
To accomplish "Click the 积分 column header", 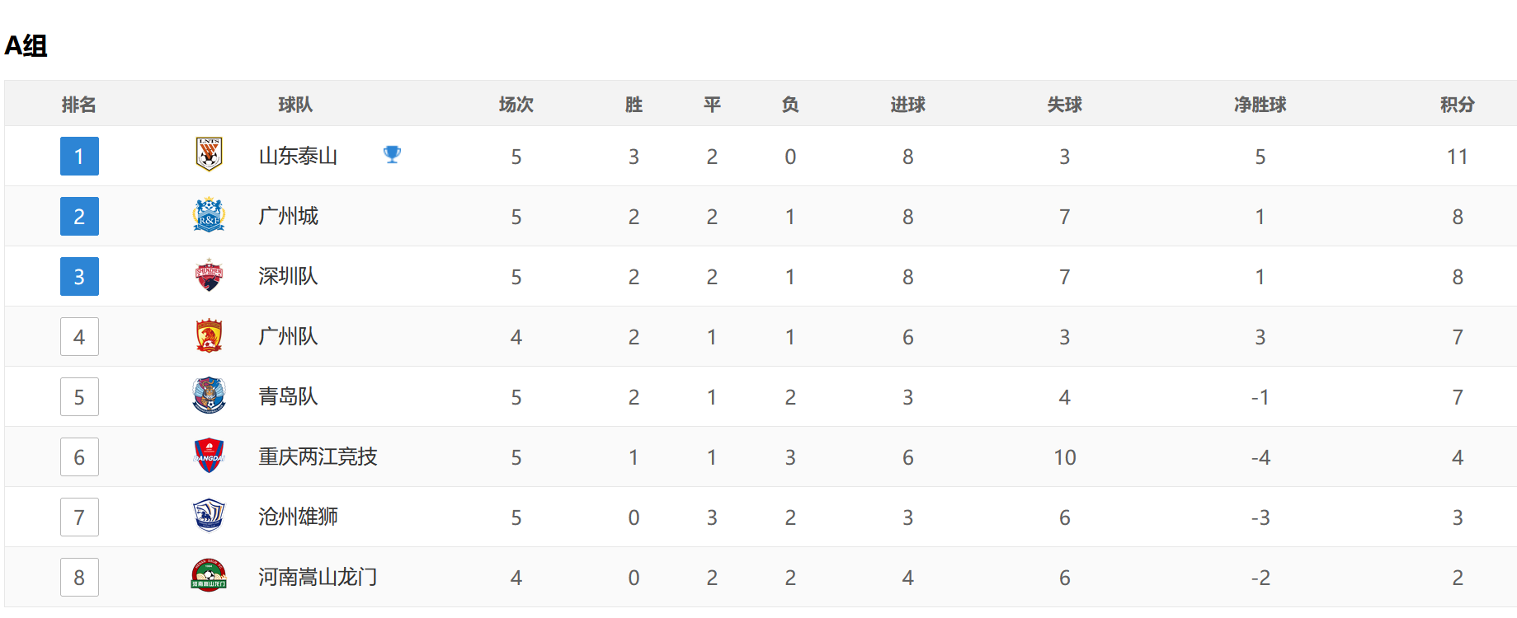I will [1457, 105].
